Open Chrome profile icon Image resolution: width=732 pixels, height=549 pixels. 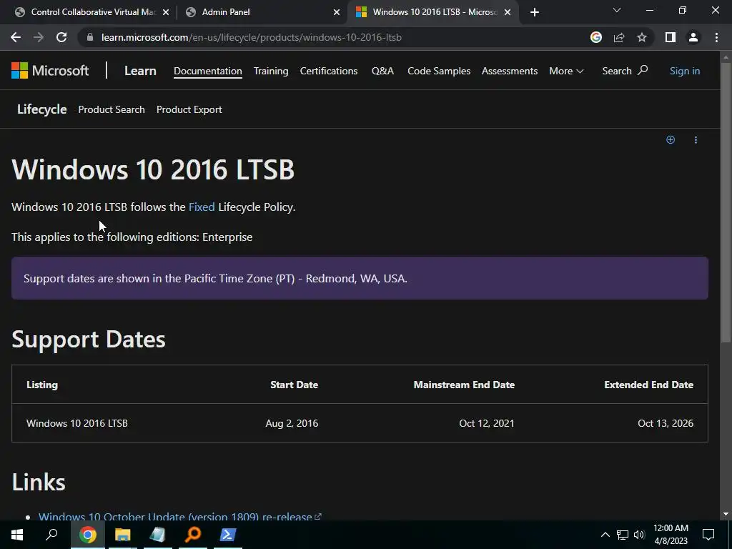pyautogui.click(x=693, y=37)
